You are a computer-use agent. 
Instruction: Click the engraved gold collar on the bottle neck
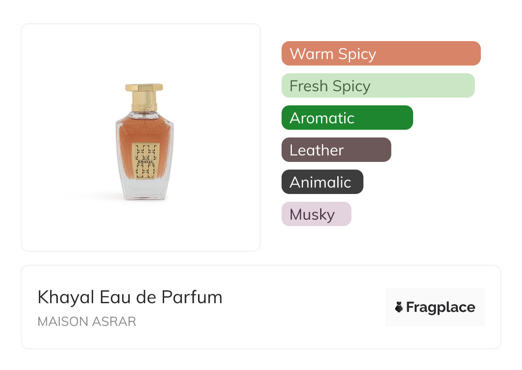(x=144, y=107)
